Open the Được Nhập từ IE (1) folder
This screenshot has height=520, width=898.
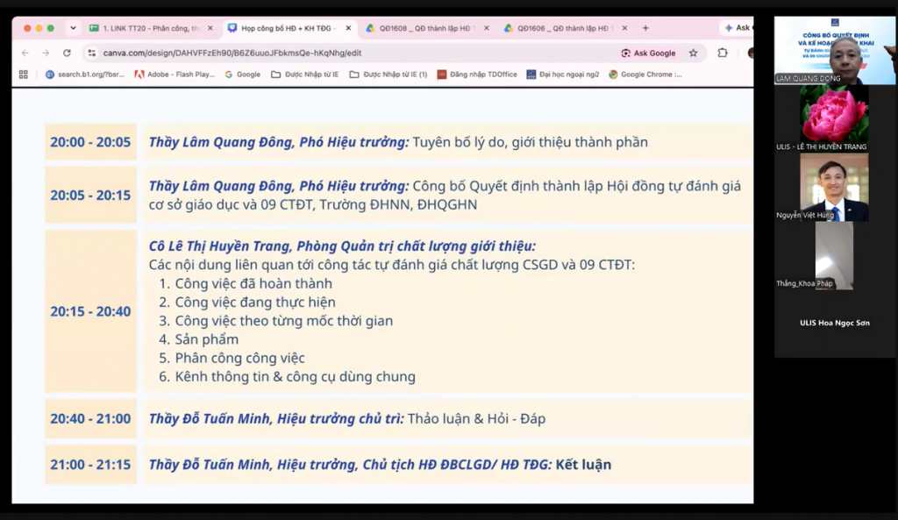point(388,75)
